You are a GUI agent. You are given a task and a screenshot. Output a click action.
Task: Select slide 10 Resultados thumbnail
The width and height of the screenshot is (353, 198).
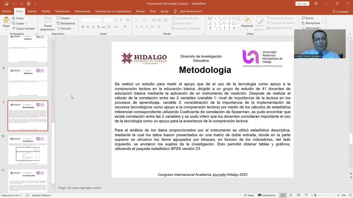tap(28, 150)
